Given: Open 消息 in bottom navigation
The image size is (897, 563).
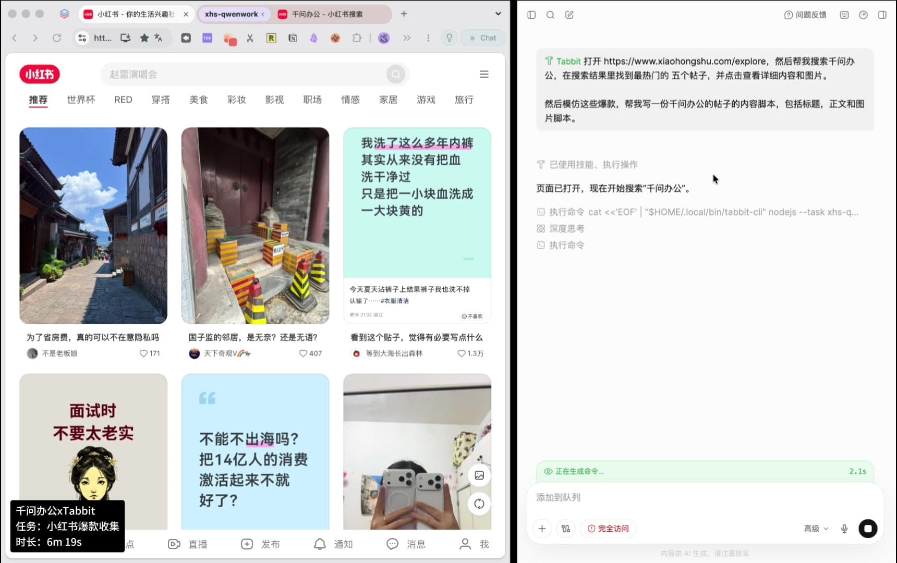Looking at the screenshot, I should coord(406,544).
